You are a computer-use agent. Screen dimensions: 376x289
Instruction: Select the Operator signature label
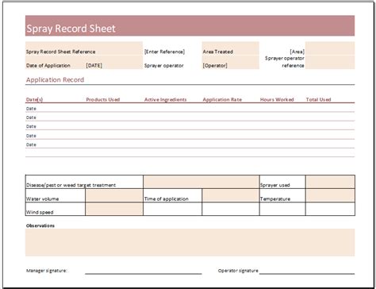[238, 271]
